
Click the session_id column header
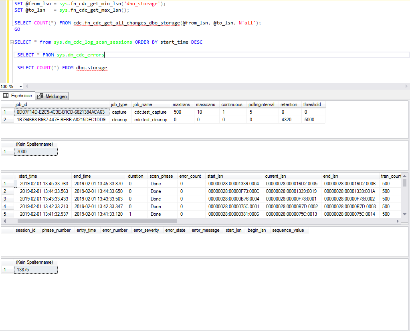[26, 230]
